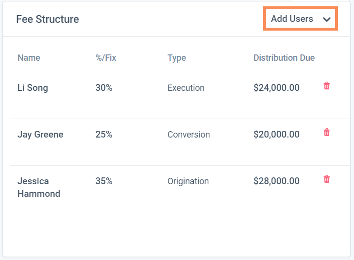
Task: Select the Jessica Hammond name
Action: [39, 187]
